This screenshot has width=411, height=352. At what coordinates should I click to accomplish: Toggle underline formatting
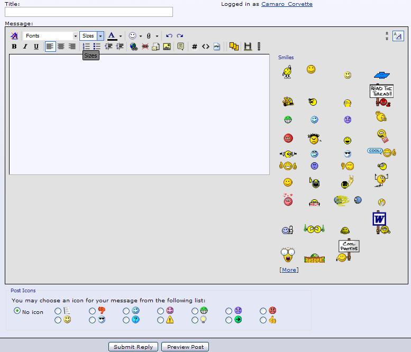point(36,47)
